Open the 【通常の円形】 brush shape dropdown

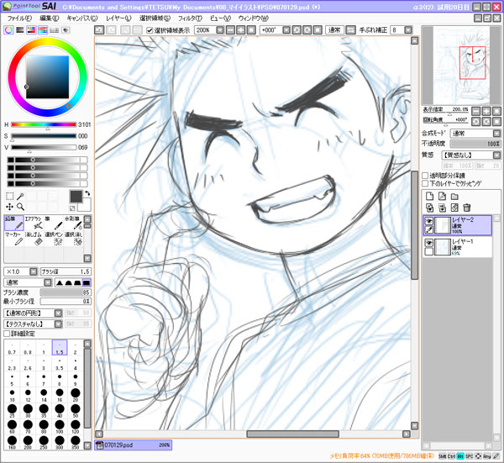pyautogui.click(x=58, y=313)
